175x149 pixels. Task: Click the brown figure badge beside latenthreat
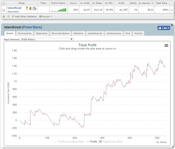click(30, 8)
